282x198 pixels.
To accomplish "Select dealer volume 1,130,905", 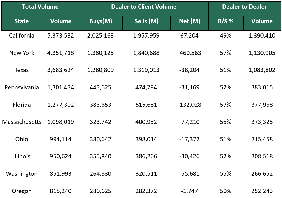I will point(262,53).
